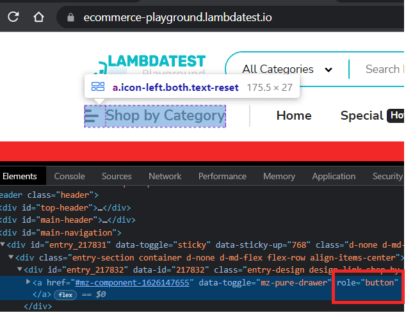The height and width of the screenshot is (313, 406).
Task: Go to the Home navigation link
Action: coord(294,115)
